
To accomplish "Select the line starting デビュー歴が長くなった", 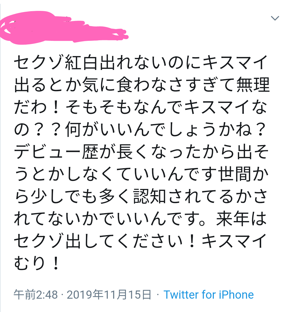I will pos(141,152).
